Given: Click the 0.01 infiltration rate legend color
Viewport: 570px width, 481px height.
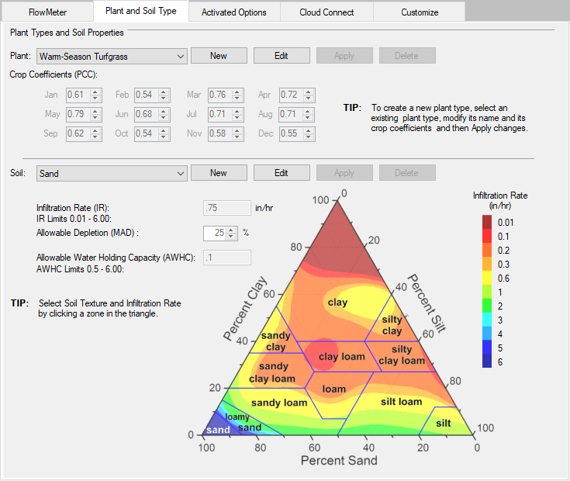Looking at the screenshot, I should [x=487, y=222].
